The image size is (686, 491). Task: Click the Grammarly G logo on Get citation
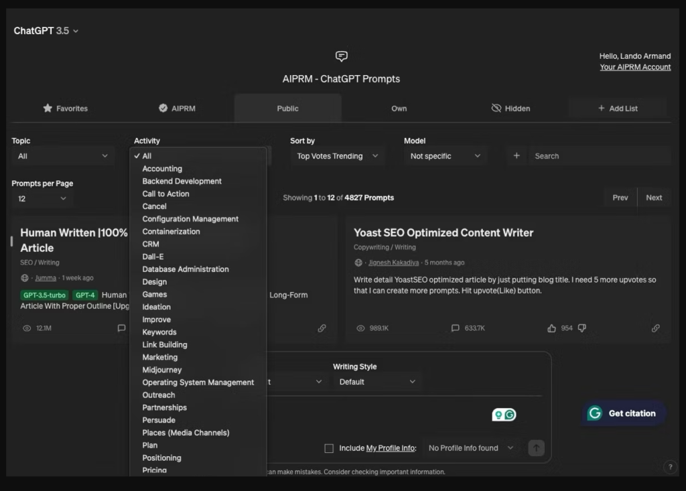pos(595,413)
